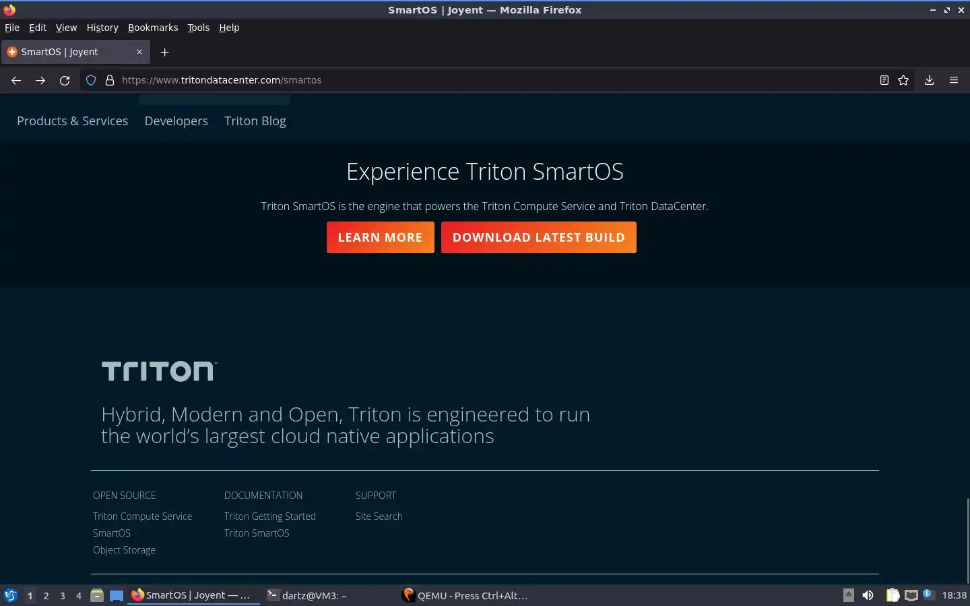This screenshot has width=970, height=606.
Task: Switch to Firefox SmartOS taskbar entry
Action: pos(193,595)
